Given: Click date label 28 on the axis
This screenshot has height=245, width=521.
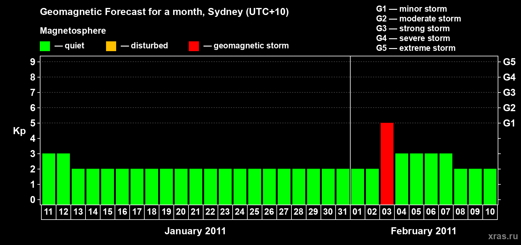Looking at the screenshot, I should pos(299,212).
